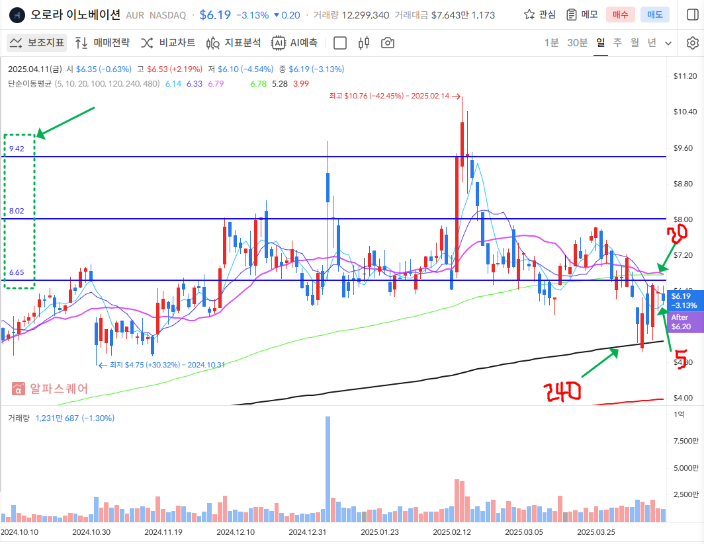Open 비교차트 comparison chart tool
This screenshot has height=544, width=704.
168,42
